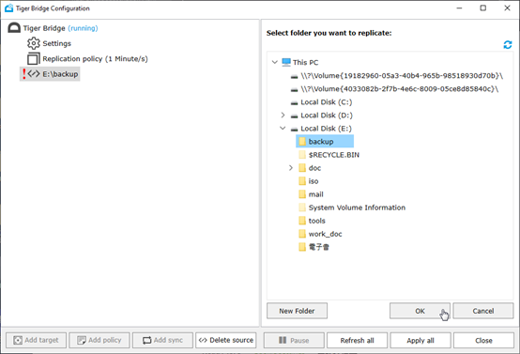Select the backup folder label
This screenshot has width=520, height=354.
click(x=321, y=142)
